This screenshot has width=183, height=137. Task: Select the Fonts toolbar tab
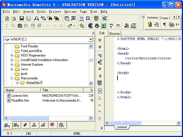(x=165, y=18)
